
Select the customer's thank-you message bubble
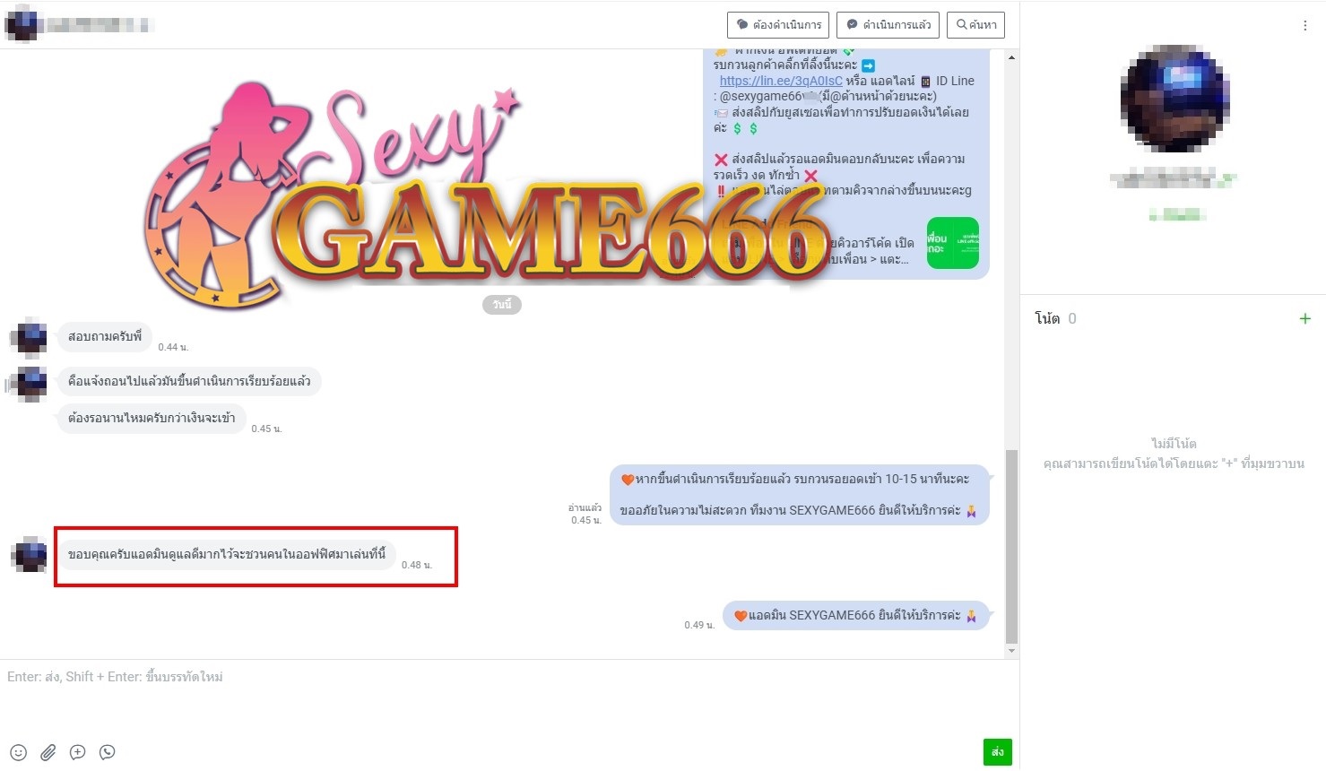pos(227,555)
